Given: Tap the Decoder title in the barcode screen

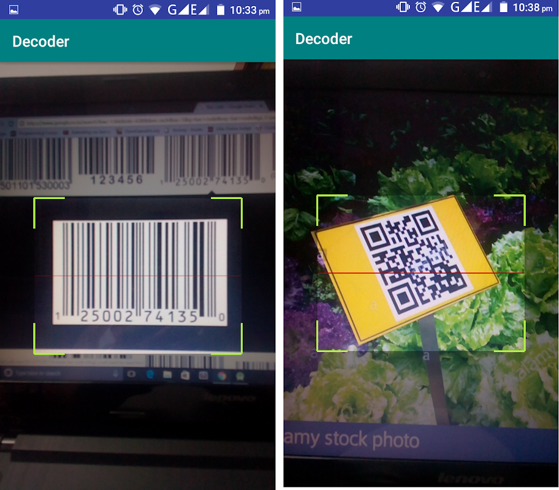Looking at the screenshot, I should [40, 42].
